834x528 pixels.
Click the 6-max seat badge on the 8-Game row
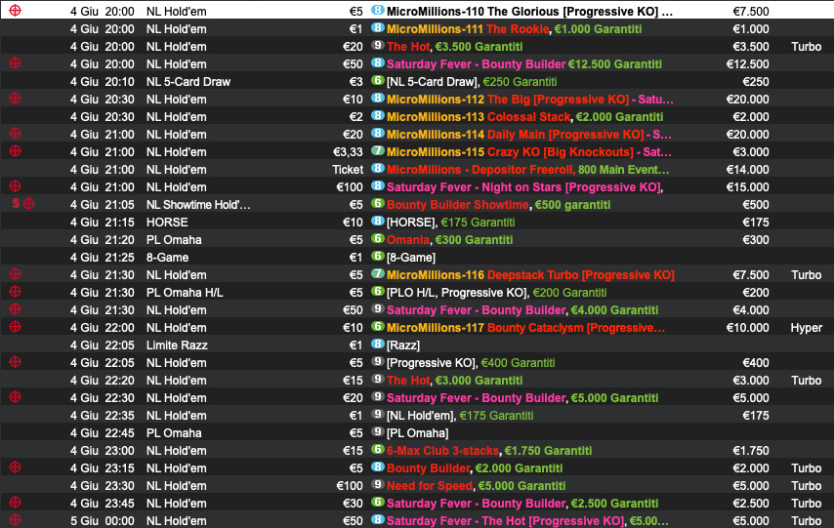click(378, 256)
